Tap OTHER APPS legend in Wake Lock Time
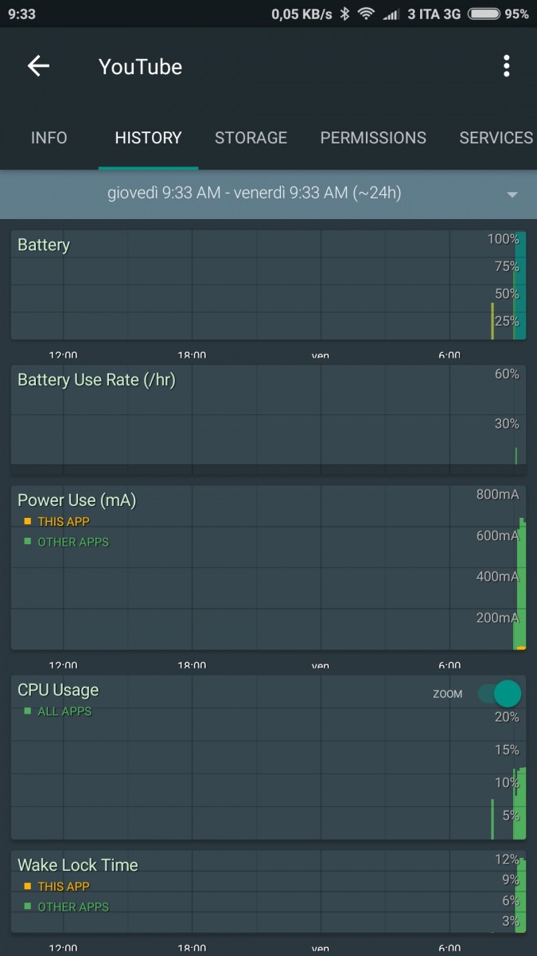The height and width of the screenshot is (956, 537). pos(67,907)
